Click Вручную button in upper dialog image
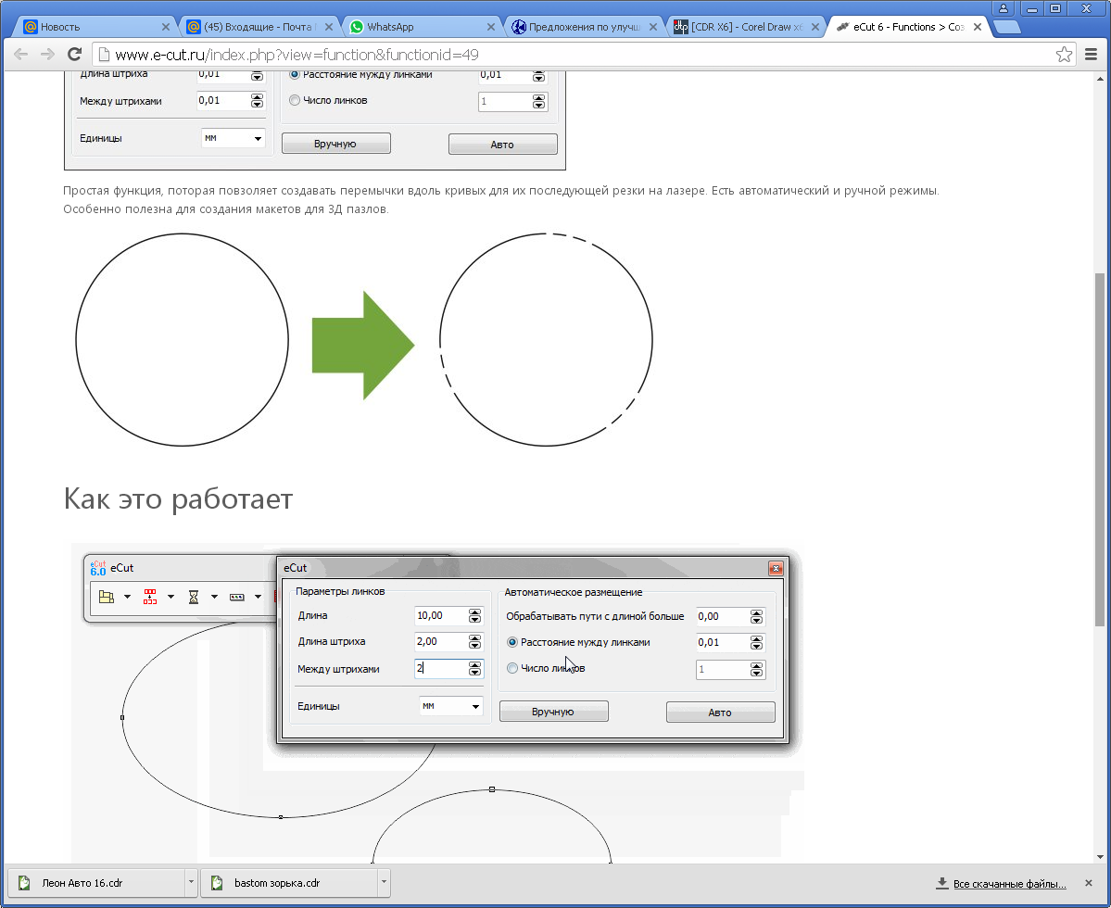Screen dimensions: 1111x908 pos(335,143)
